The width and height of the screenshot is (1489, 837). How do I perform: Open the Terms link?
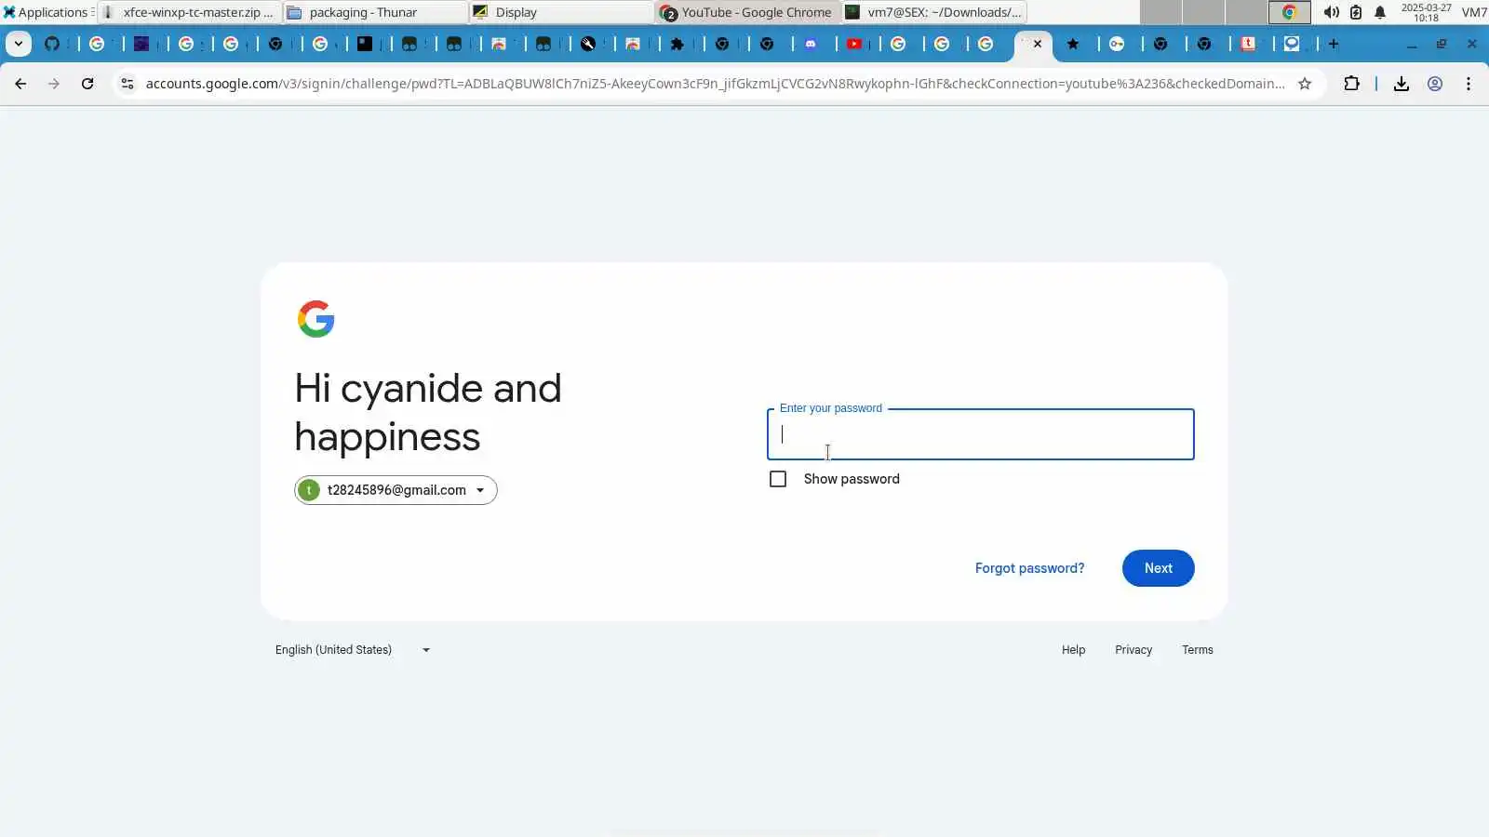(x=1198, y=650)
